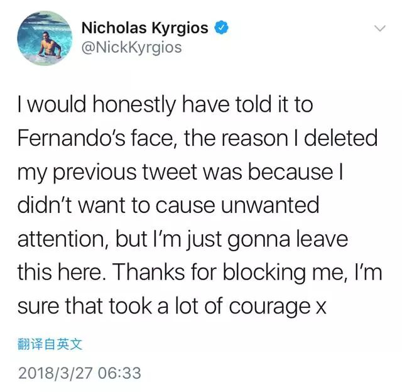Image resolution: width=402 pixels, height=392 pixels.
Task: Expand the tweet options chevron
Action: pyautogui.click(x=379, y=28)
